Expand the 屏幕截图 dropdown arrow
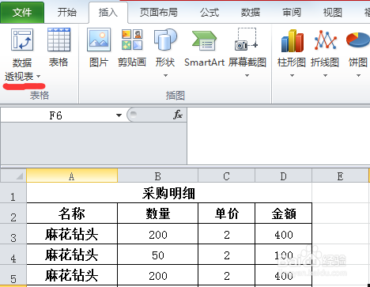 pos(247,76)
